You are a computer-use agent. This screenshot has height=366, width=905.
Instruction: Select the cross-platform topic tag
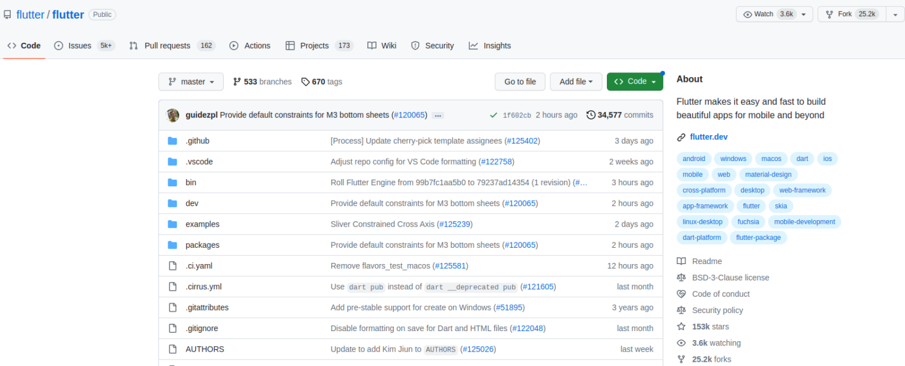(704, 190)
